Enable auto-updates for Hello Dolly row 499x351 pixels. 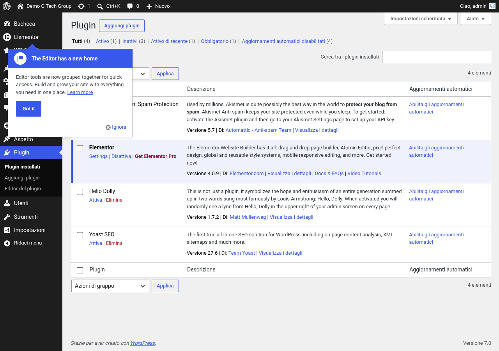(436, 195)
